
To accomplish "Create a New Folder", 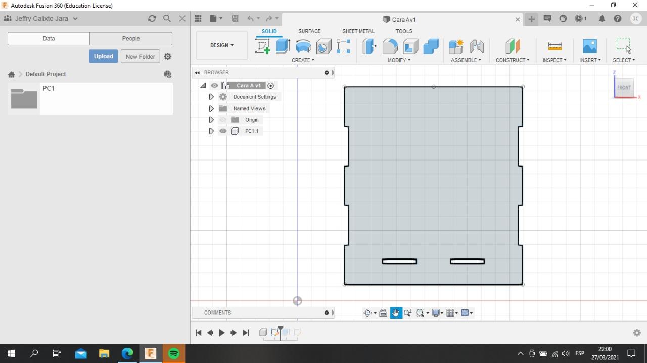I will (x=140, y=56).
